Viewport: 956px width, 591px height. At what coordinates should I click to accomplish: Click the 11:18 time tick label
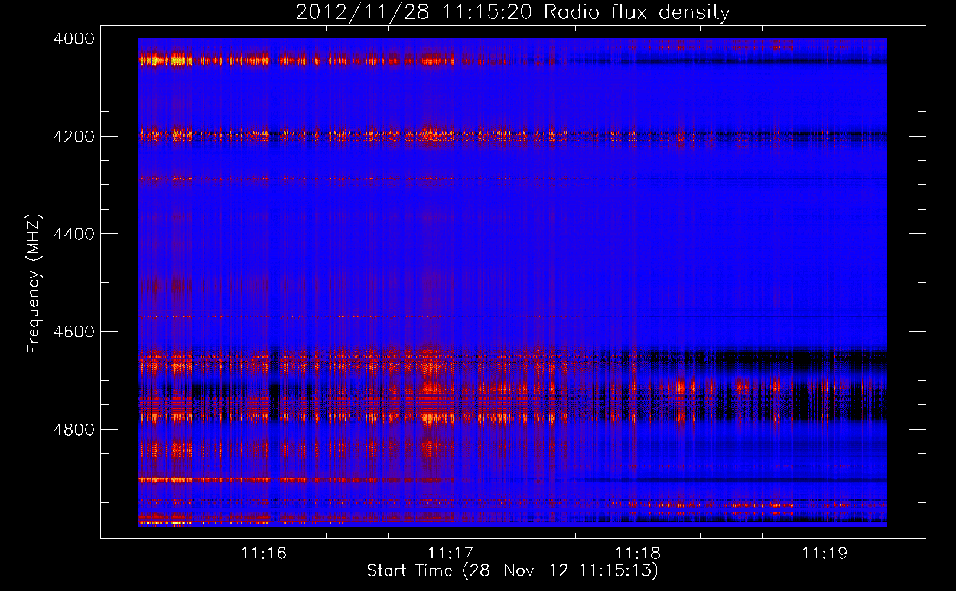point(638,553)
